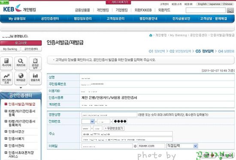Select 인증서관리 in sidebar
This screenshot has height=160, width=236.
coord(16,145)
